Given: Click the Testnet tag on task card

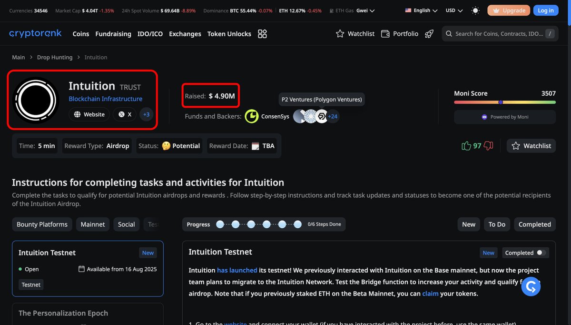Looking at the screenshot, I should 31,284.
